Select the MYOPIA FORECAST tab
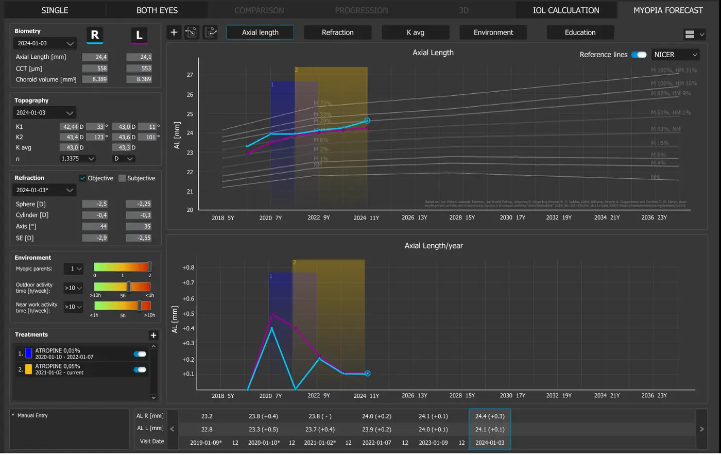The width and height of the screenshot is (721, 455). [668, 10]
